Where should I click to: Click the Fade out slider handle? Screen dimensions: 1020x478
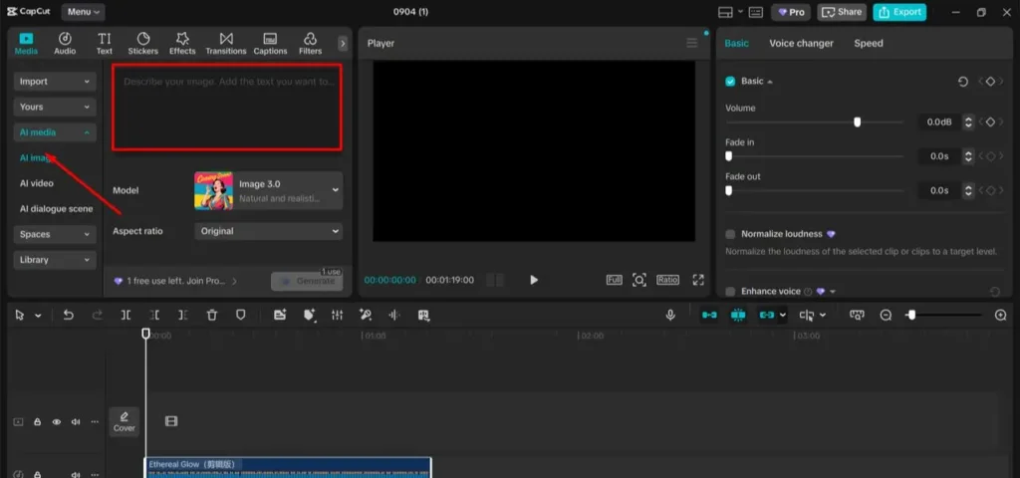(728, 190)
